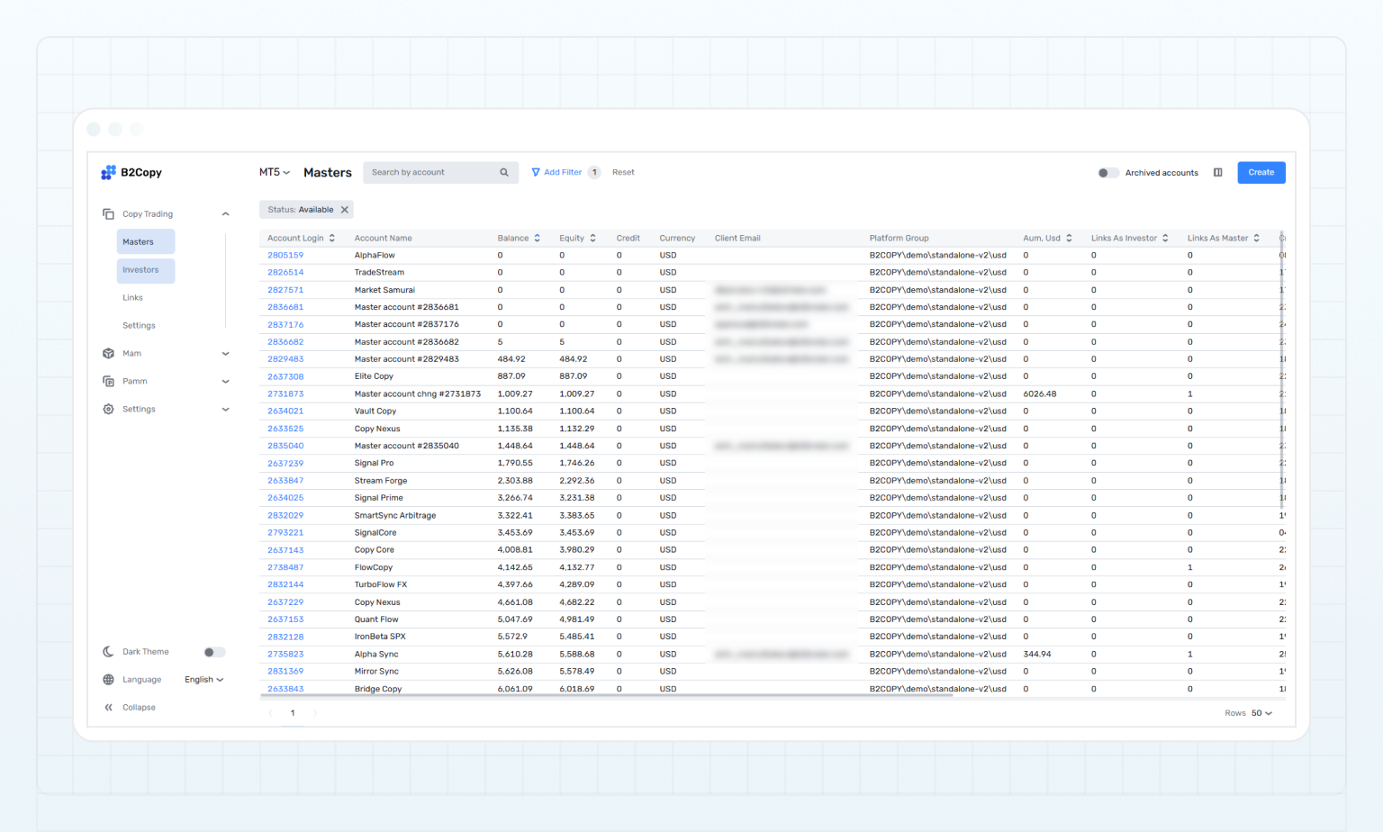Click the search magnifier icon
Viewport: 1383px width, 832px height.
click(504, 172)
